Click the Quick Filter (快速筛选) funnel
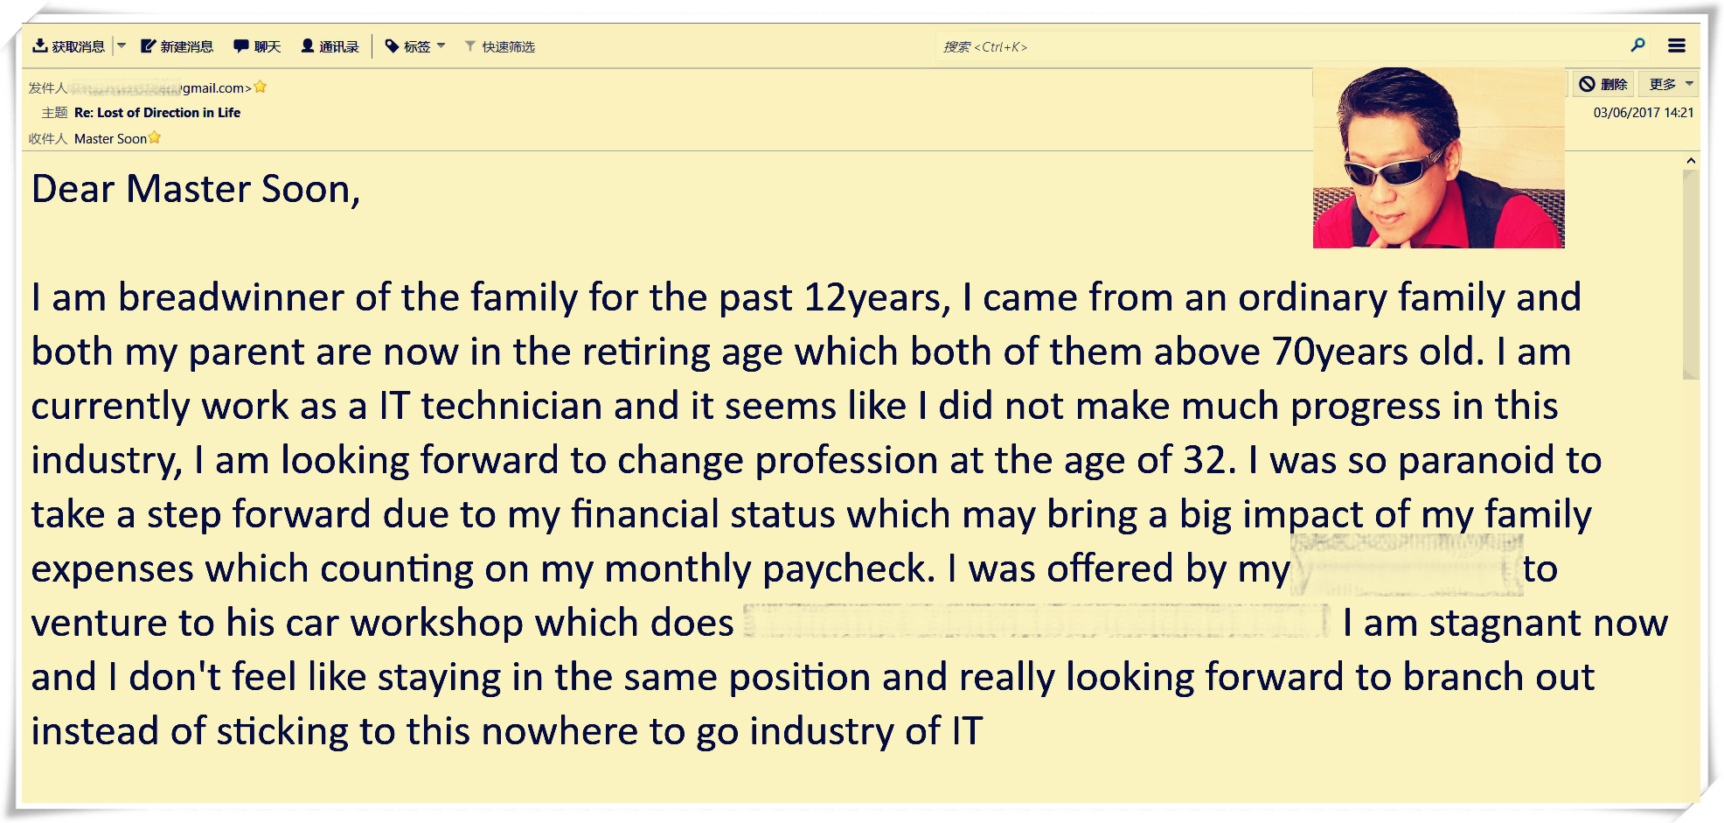Viewport: 1724px width, 823px height. [470, 46]
